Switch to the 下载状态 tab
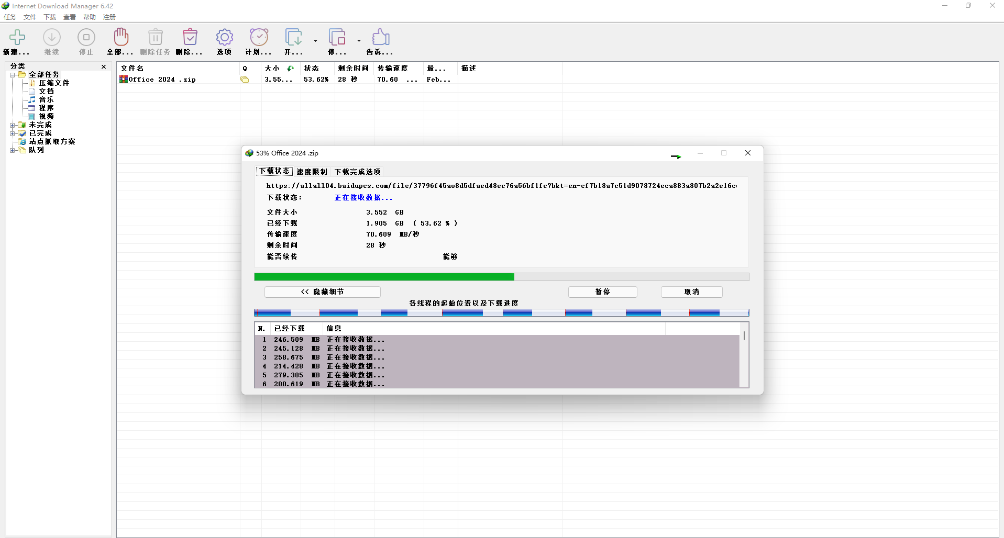 click(274, 171)
